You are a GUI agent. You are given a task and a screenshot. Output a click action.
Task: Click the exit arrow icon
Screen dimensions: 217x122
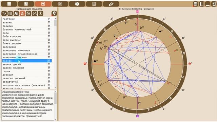[x=214, y=4]
